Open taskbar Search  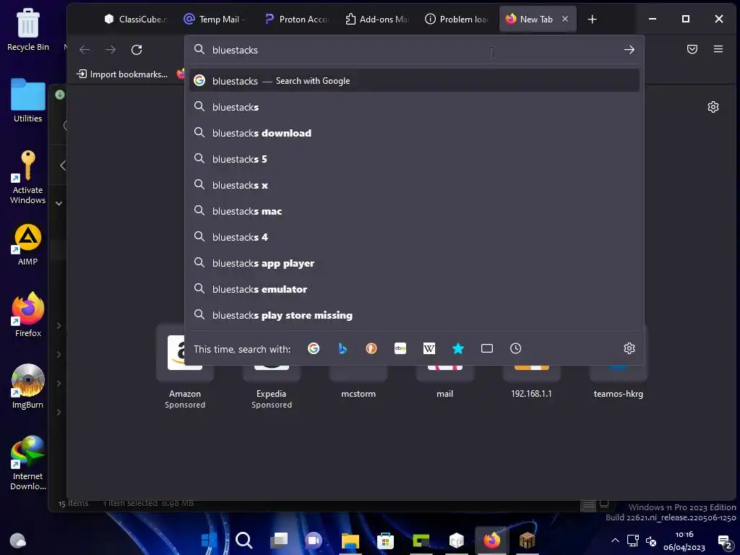[244, 540]
